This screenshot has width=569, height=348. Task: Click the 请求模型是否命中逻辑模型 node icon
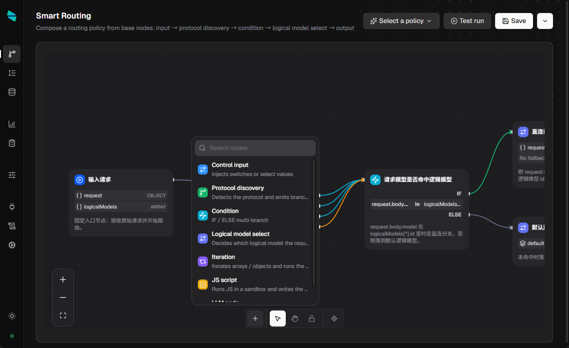point(375,179)
